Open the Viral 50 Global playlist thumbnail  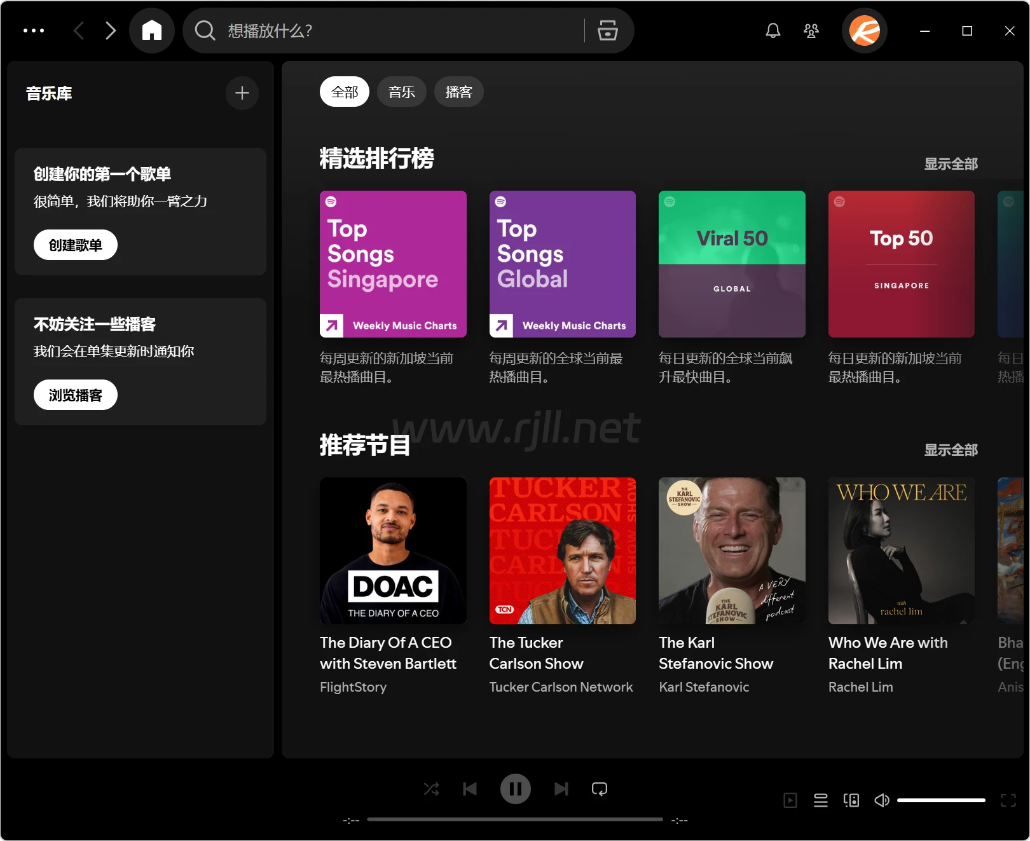732,264
